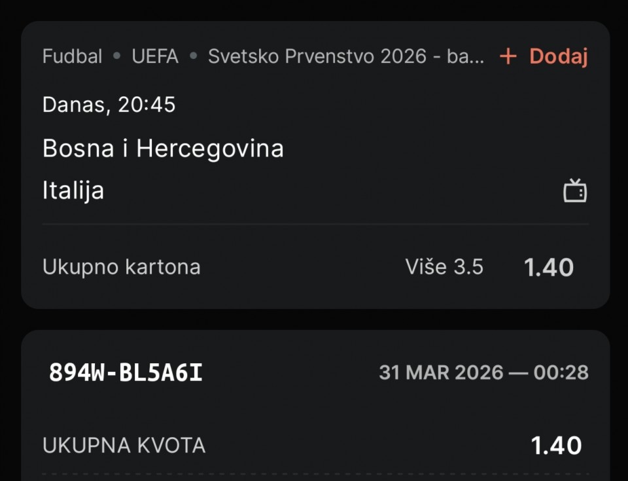Click the dashed divider below UKUPNA KVOTA
This screenshot has width=628, height=481.
pos(315,474)
